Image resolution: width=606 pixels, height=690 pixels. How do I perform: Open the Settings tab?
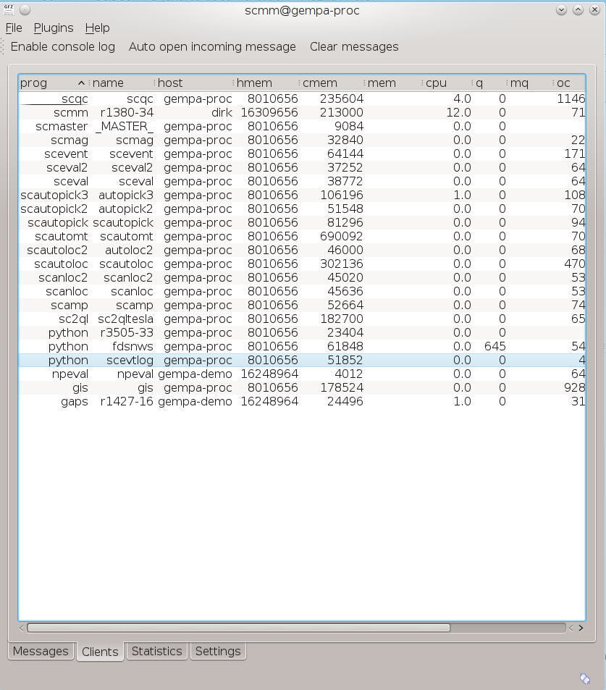217,651
